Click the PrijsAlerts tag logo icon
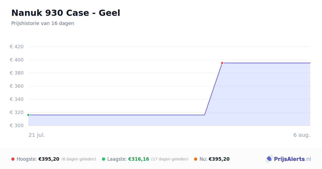This screenshot has width=322, height=169. pyautogui.click(x=269, y=159)
